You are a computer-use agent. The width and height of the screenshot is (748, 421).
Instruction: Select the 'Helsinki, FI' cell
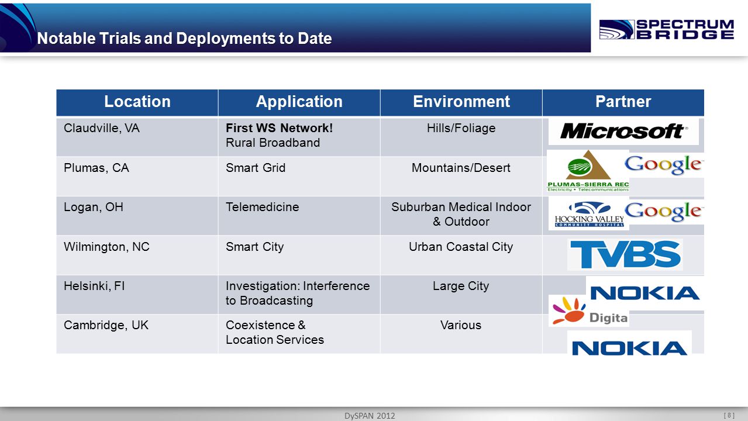point(137,294)
